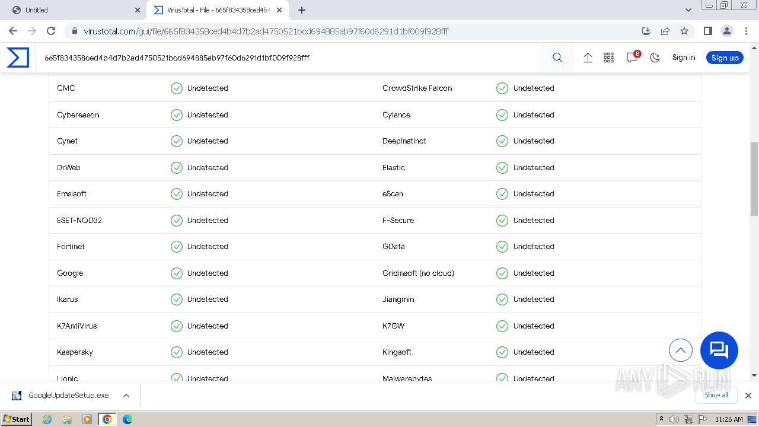The width and height of the screenshot is (759, 427).
Task: Close the downloads bar
Action: [748, 396]
